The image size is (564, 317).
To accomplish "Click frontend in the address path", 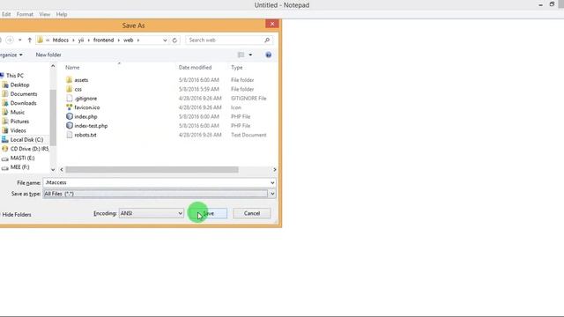I will (x=104, y=41).
